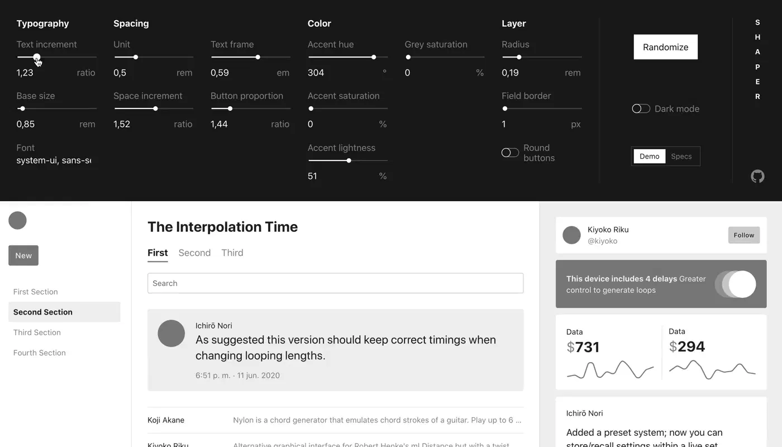
Task: Select the Demo view option
Action: pos(649,156)
